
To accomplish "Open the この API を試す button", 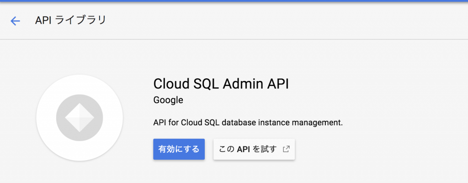I will click(254, 149).
